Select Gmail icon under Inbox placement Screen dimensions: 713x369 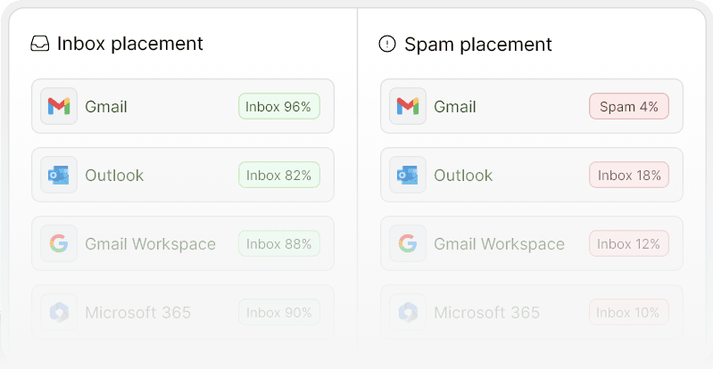pyautogui.click(x=59, y=106)
